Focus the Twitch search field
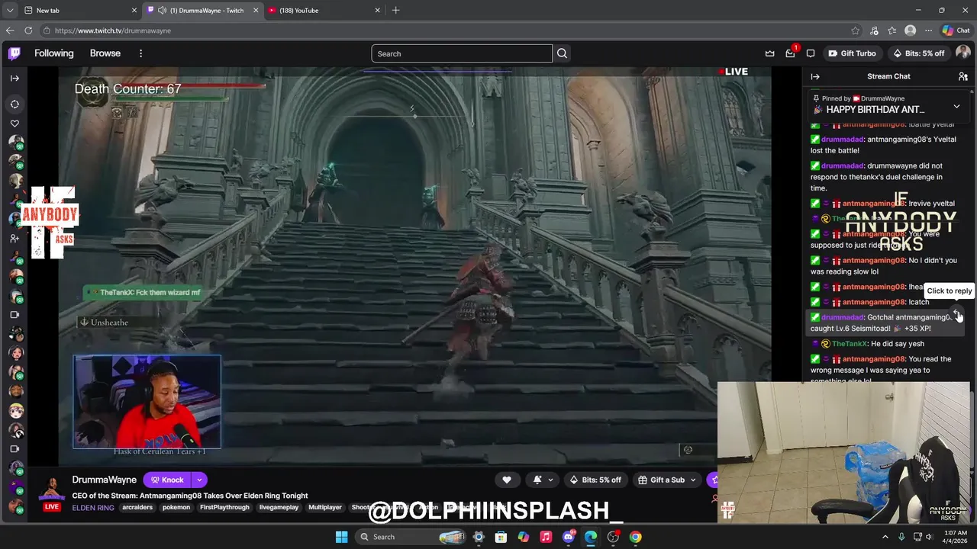Image resolution: width=977 pixels, height=549 pixels. tap(462, 53)
